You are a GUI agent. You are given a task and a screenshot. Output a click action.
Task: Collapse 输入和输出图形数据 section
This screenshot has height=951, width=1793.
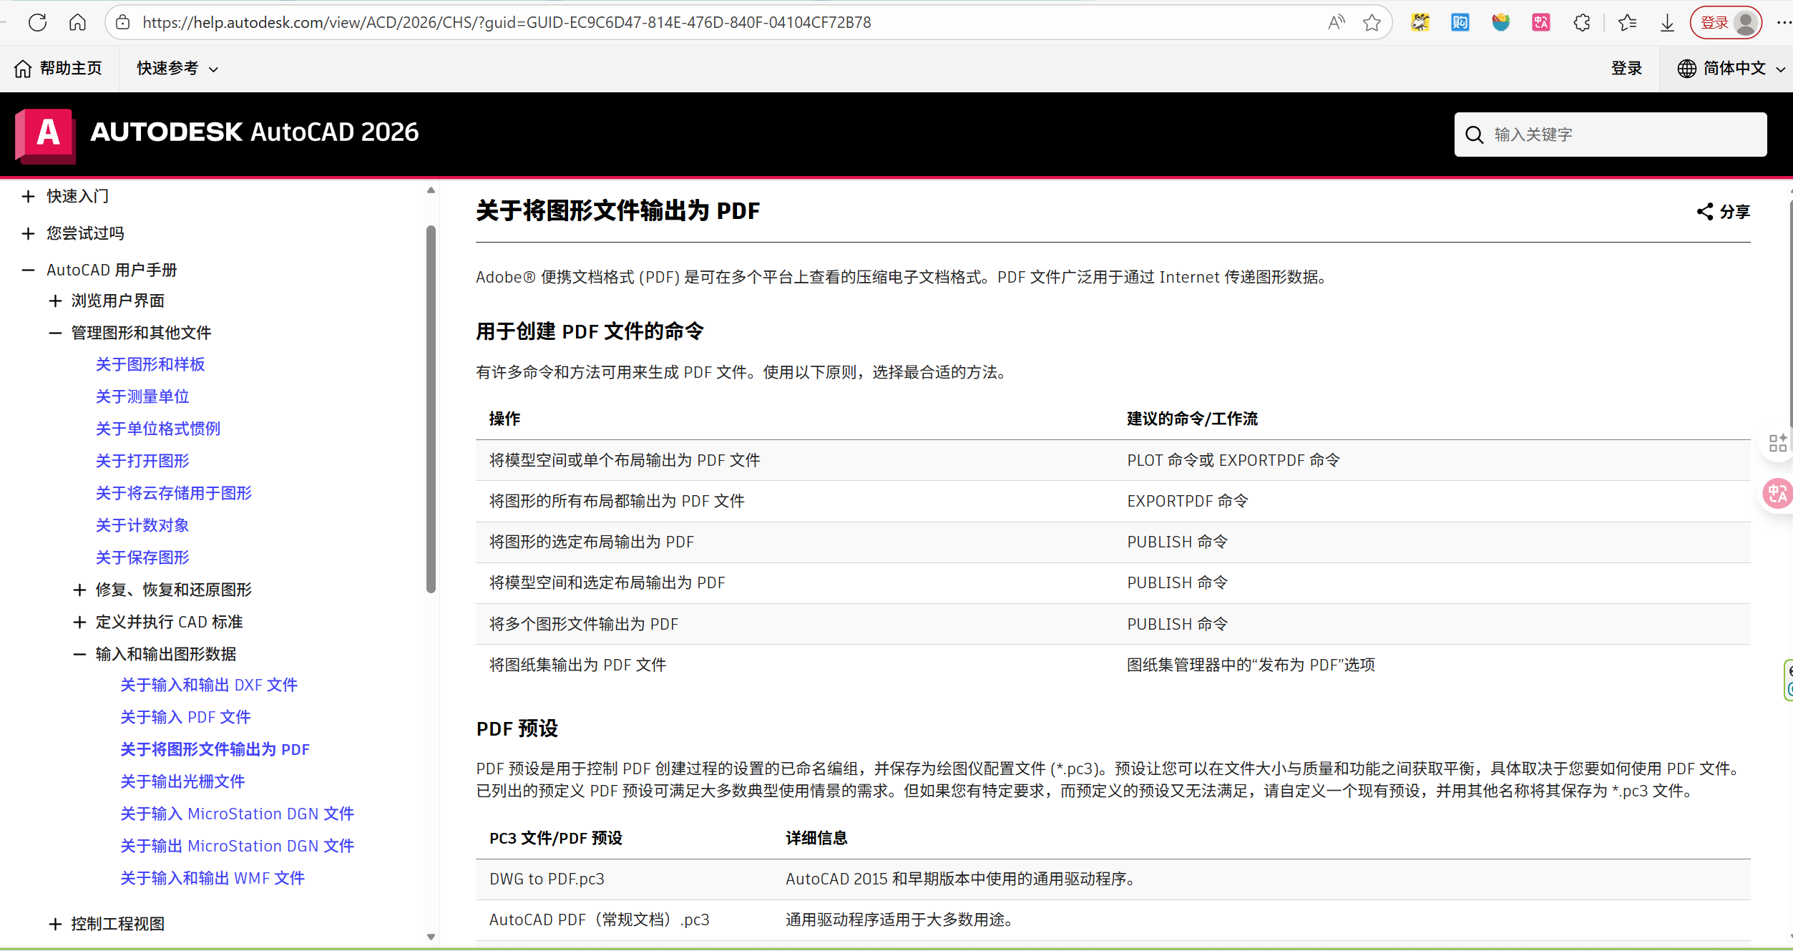click(x=79, y=654)
